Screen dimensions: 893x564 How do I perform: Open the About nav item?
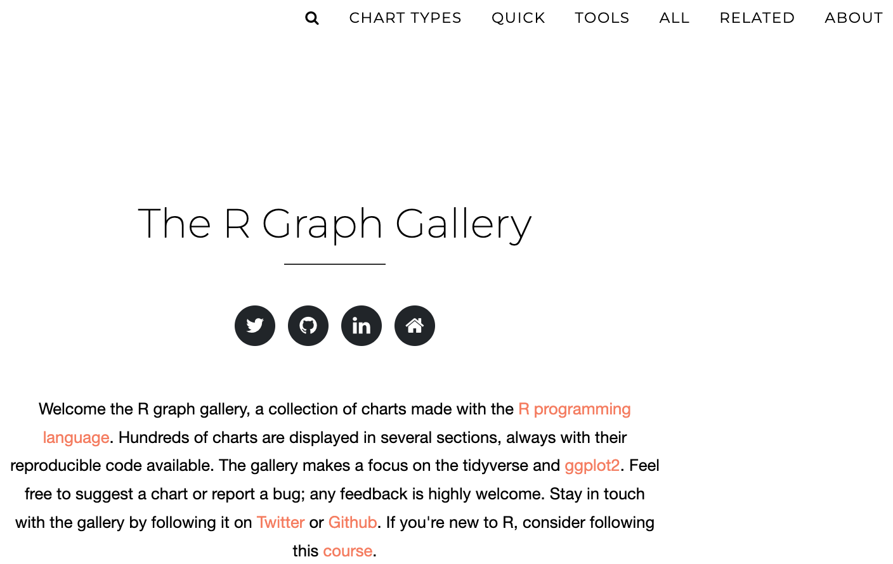coord(854,18)
